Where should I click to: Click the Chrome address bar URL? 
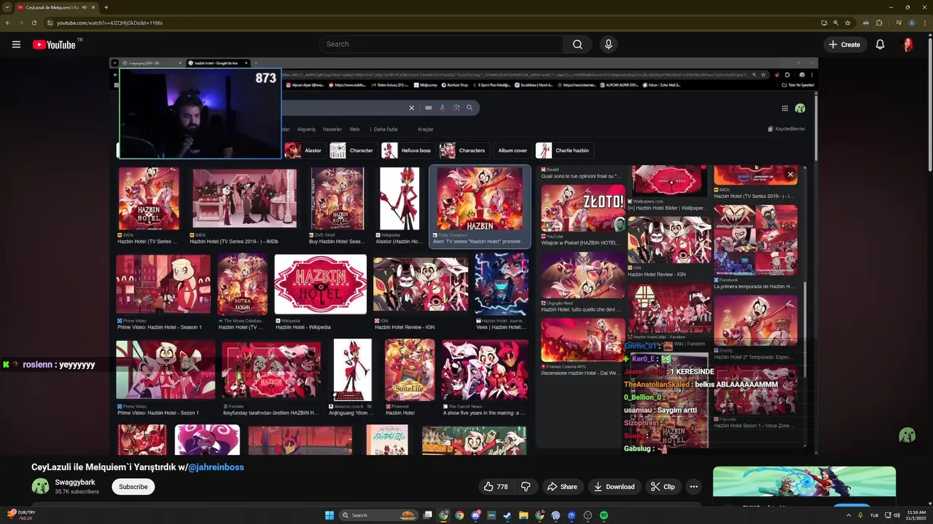[109, 23]
